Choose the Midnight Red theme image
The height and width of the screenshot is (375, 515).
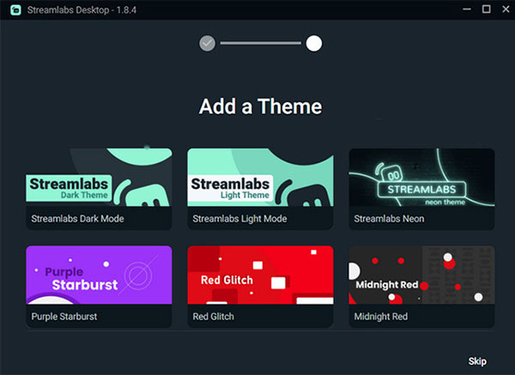point(421,275)
